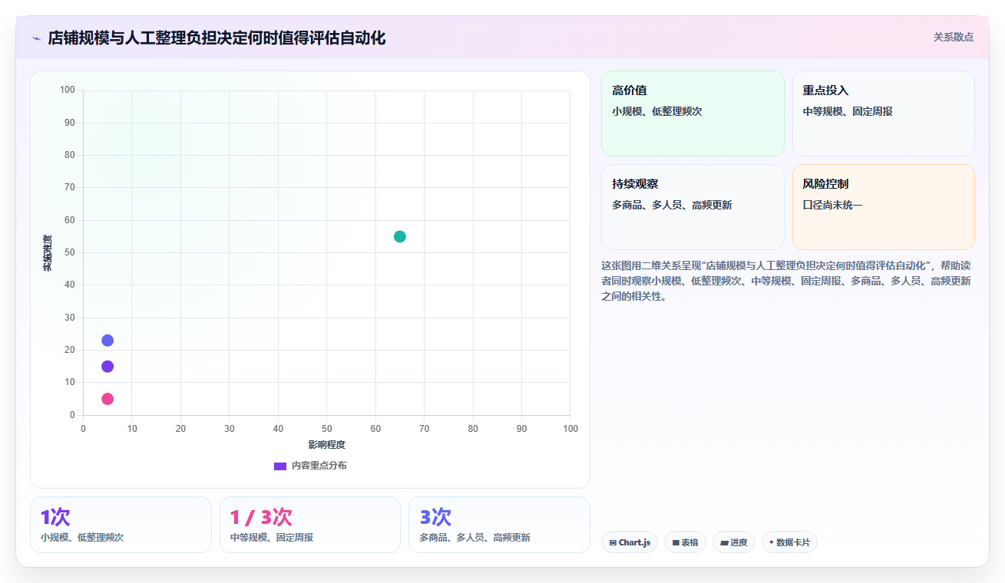Click the 进度 tag
The height and width of the screenshot is (583, 1005).
(734, 542)
